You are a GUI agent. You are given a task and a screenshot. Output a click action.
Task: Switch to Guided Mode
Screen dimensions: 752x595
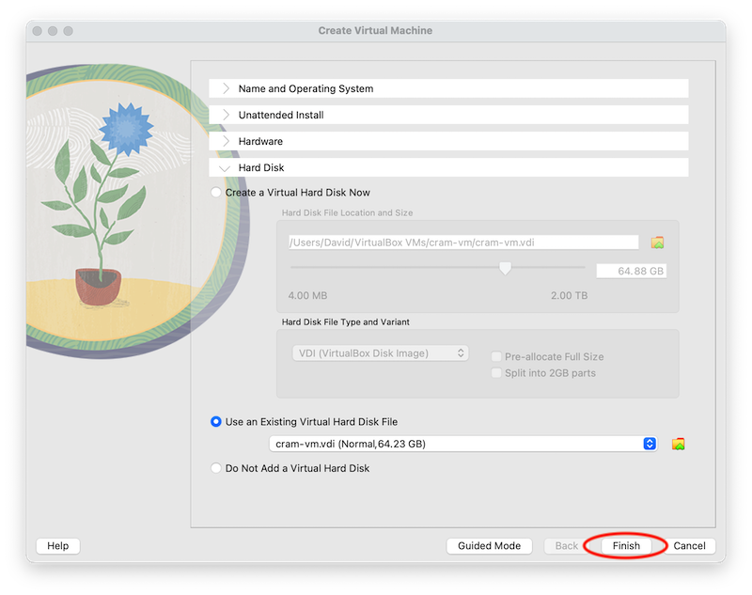(x=488, y=545)
